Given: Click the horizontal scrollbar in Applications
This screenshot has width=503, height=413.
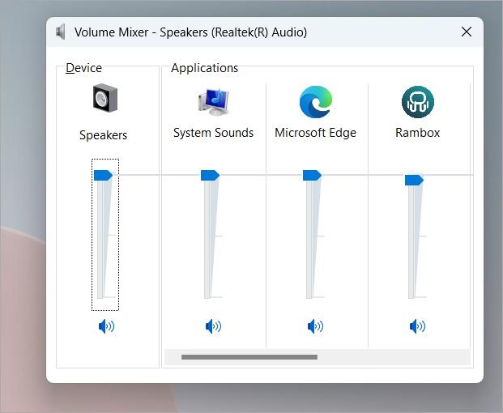Looking at the screenshot, I should [249, 357].
